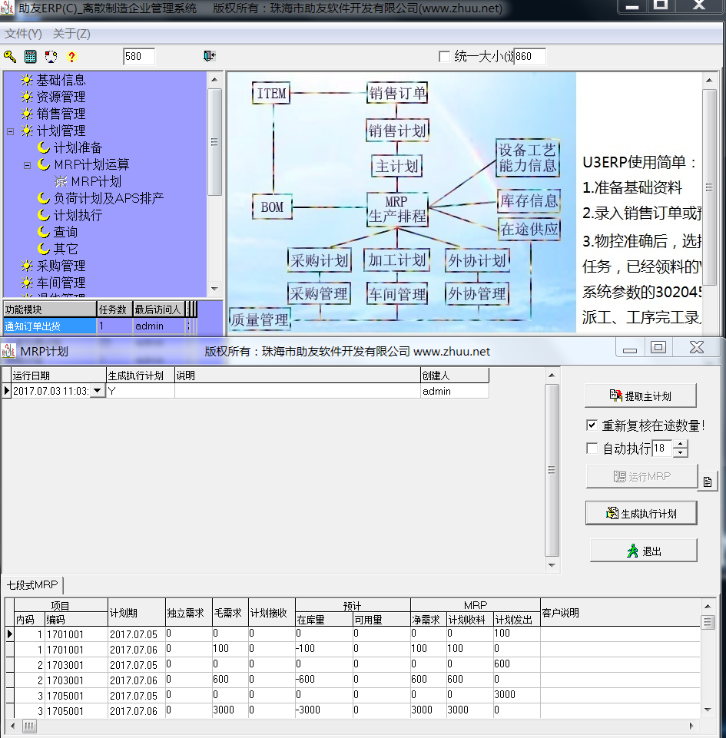Toggle the 重新复核在途数量 checkbox
Image resolution: width=726 pixels, height=738 pixels.
[592, 425]
